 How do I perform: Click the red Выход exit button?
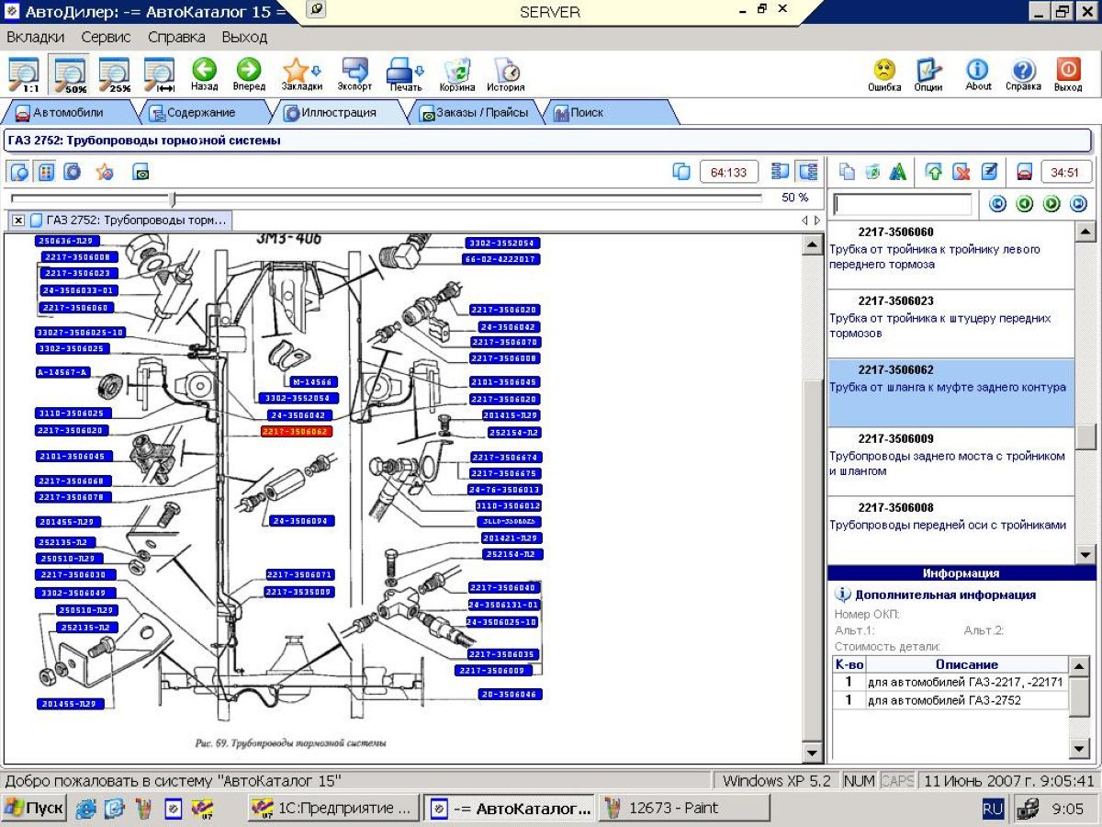[x=1068, y=74]
